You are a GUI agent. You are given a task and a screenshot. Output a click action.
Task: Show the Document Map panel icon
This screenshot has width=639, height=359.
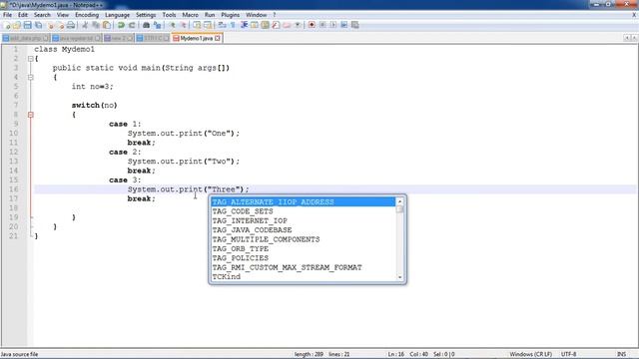(x=265, y=25)
